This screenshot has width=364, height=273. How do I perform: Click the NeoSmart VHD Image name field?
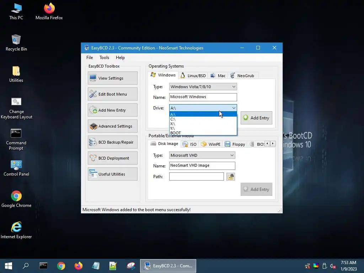202,166
